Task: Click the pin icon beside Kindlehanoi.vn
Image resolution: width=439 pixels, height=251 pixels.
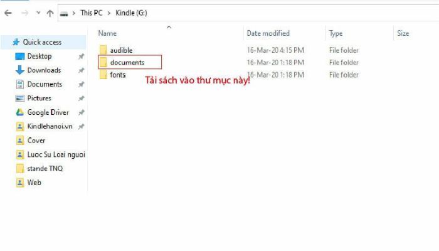Action: point(81,127)
